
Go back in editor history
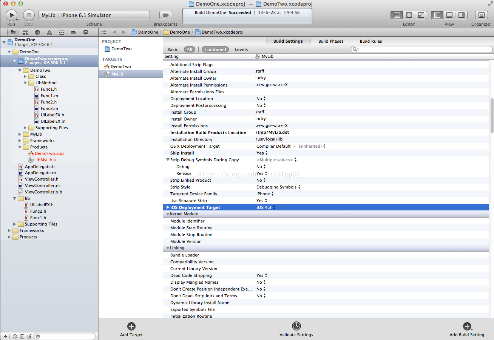(114, 32)
